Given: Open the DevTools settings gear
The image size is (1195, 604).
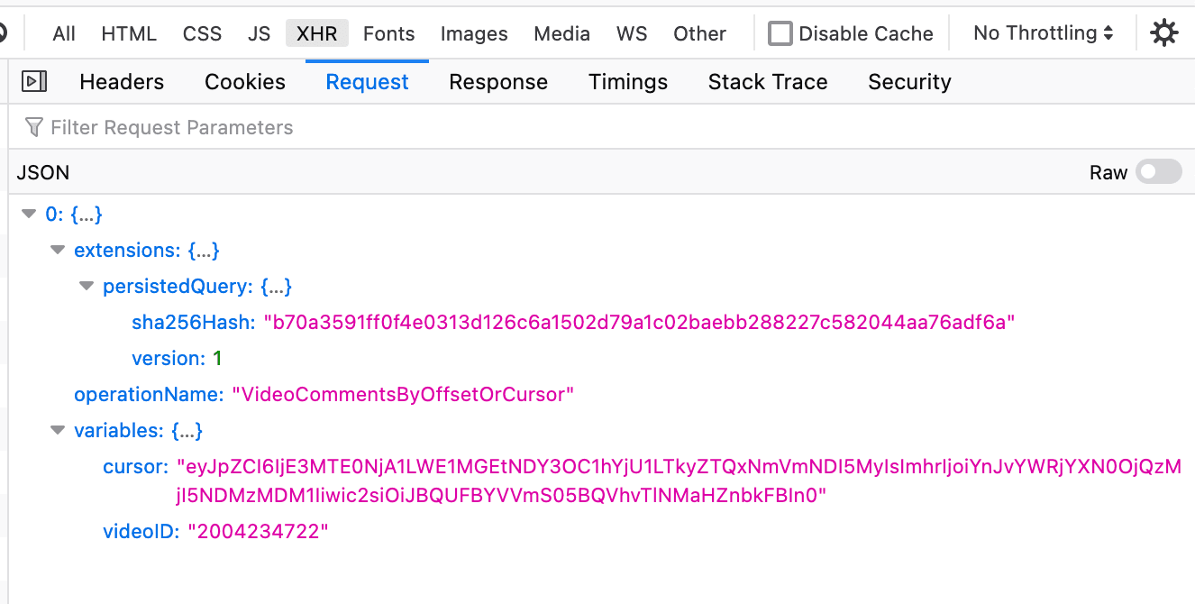Looking at the screenshot, I should (1164, 32).
